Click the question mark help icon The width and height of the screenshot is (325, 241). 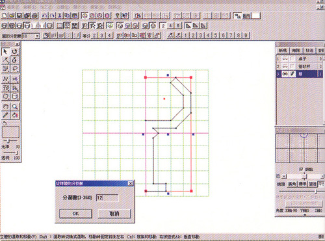pos(118,16)
